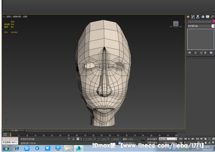Go to start of animation
This screenshot has width=215, height=152.
click(181, 139)
